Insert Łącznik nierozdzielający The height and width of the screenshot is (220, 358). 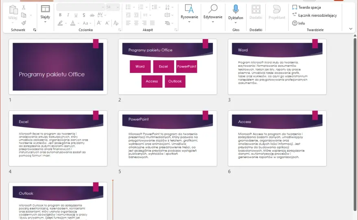(314, 15)
